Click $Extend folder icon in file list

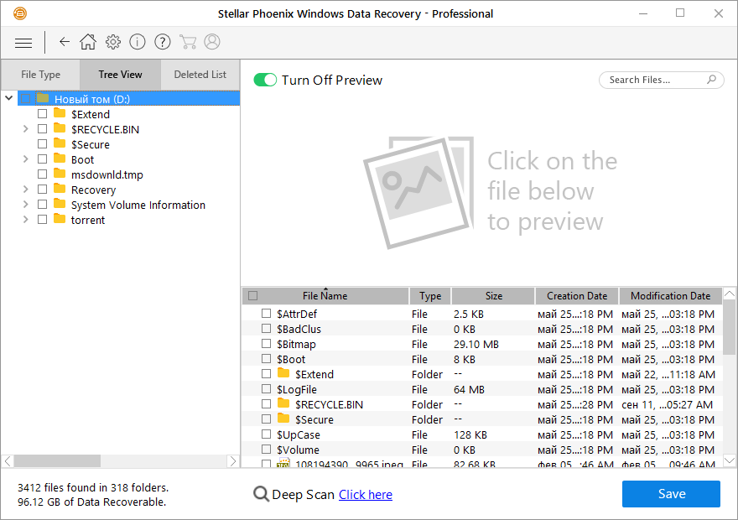click(283, 374)
